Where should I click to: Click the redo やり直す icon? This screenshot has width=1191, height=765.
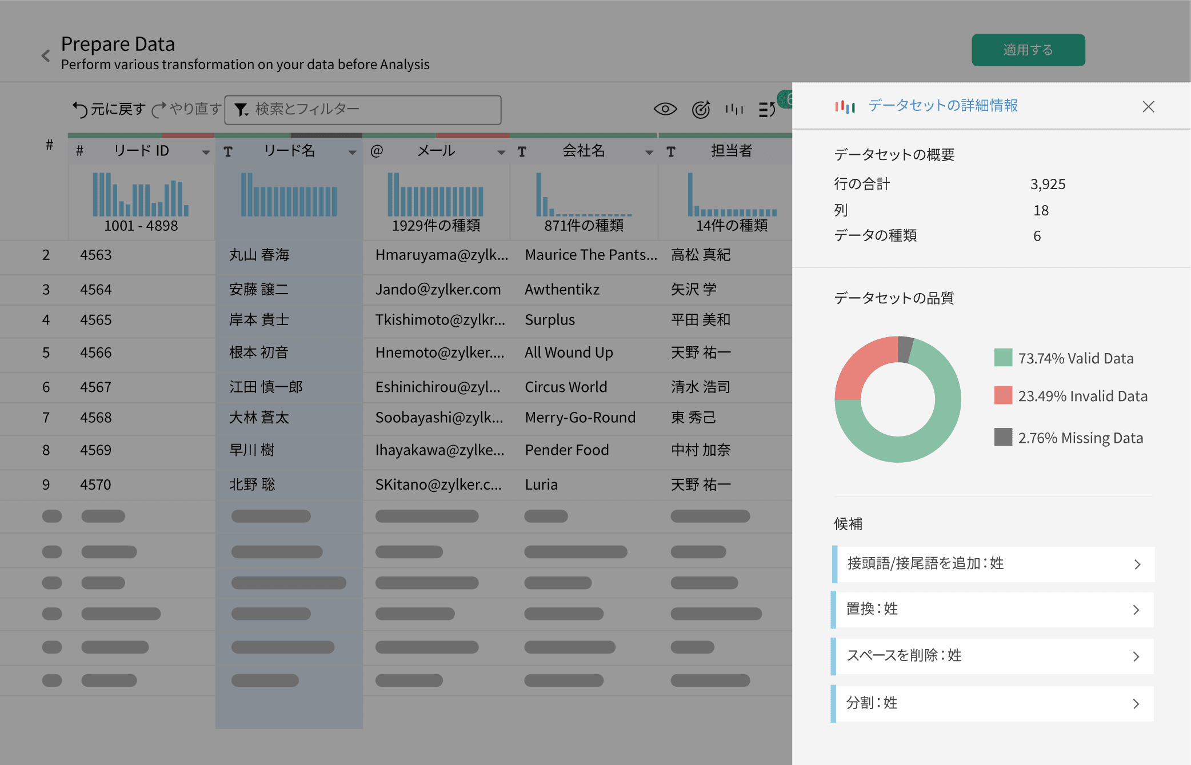[x=159, y=109]
